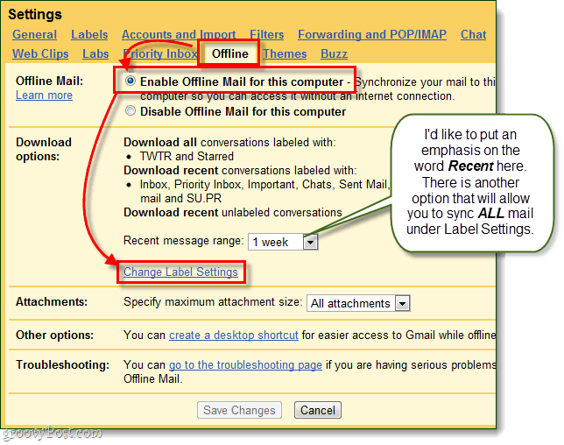Click the 'Other options:' section label

tap(54, 335)
